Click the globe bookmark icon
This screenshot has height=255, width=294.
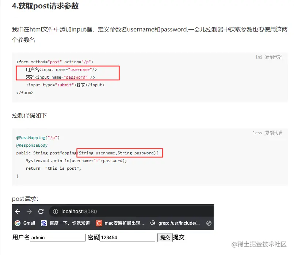pos(209,223)
